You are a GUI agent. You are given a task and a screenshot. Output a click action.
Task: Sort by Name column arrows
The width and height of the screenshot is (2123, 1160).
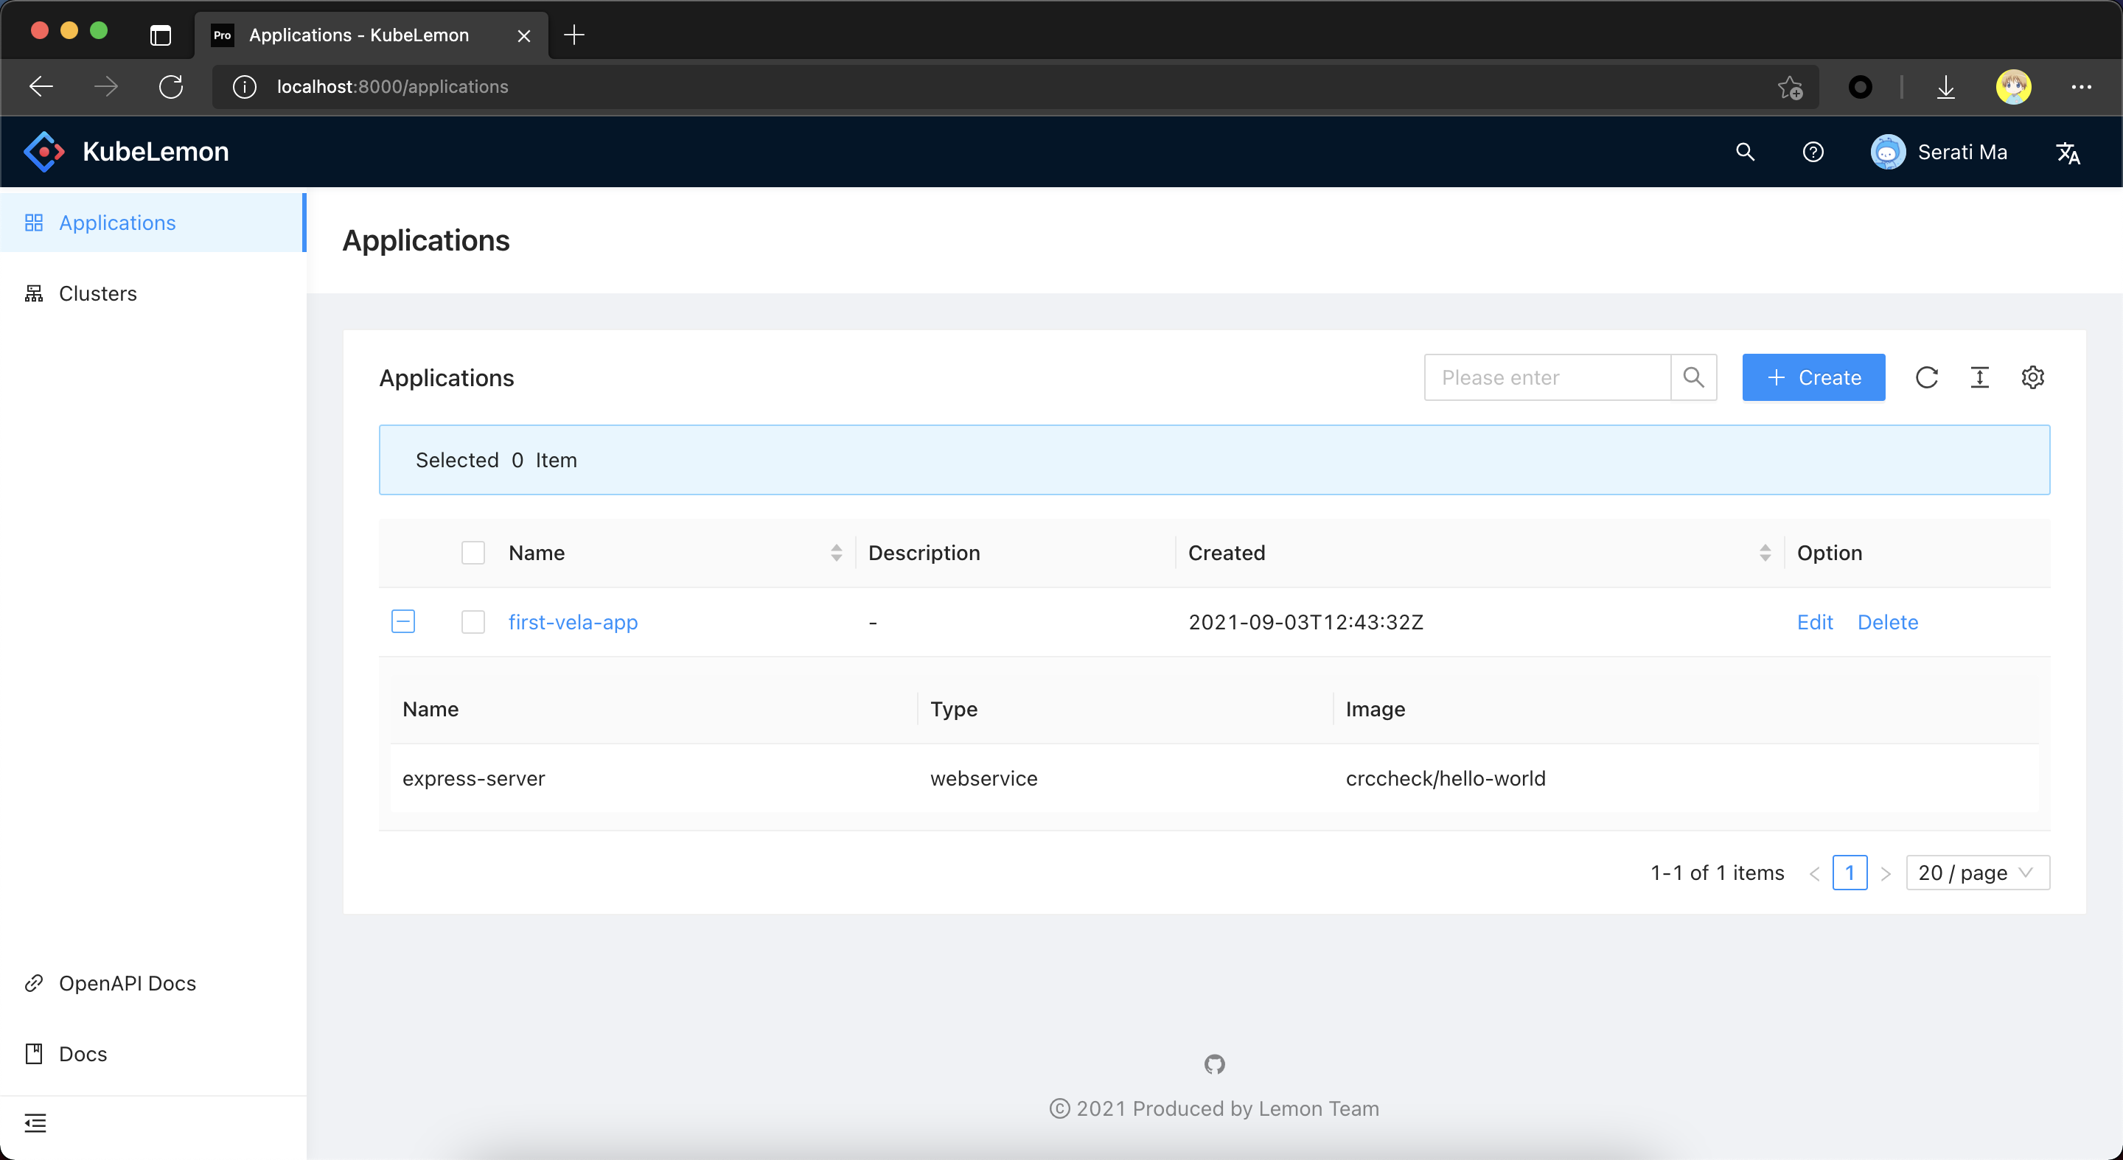[836, 553]
